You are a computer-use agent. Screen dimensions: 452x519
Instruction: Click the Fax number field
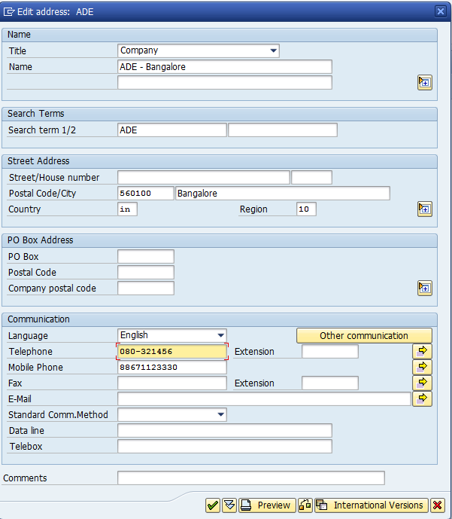(x=172, y=383)
